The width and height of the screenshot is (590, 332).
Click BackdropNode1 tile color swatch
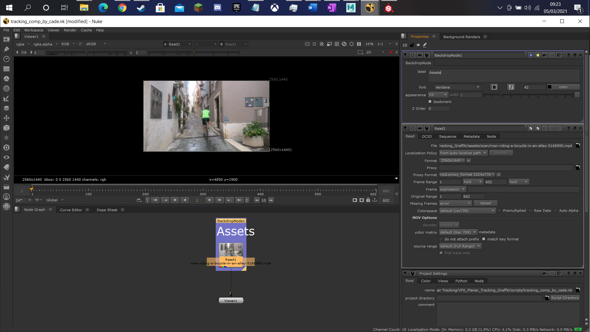pyautogui.click(x=531, y=55)
